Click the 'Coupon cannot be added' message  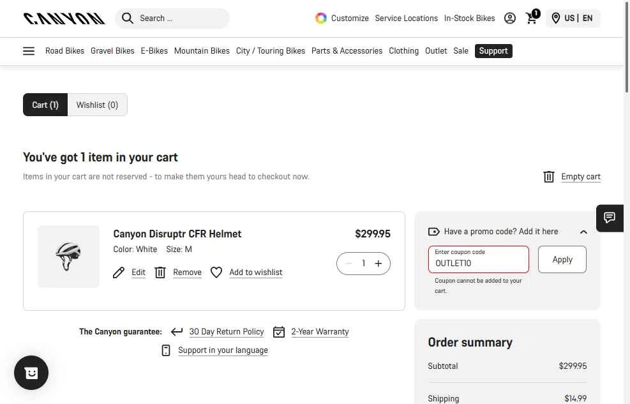478,285
